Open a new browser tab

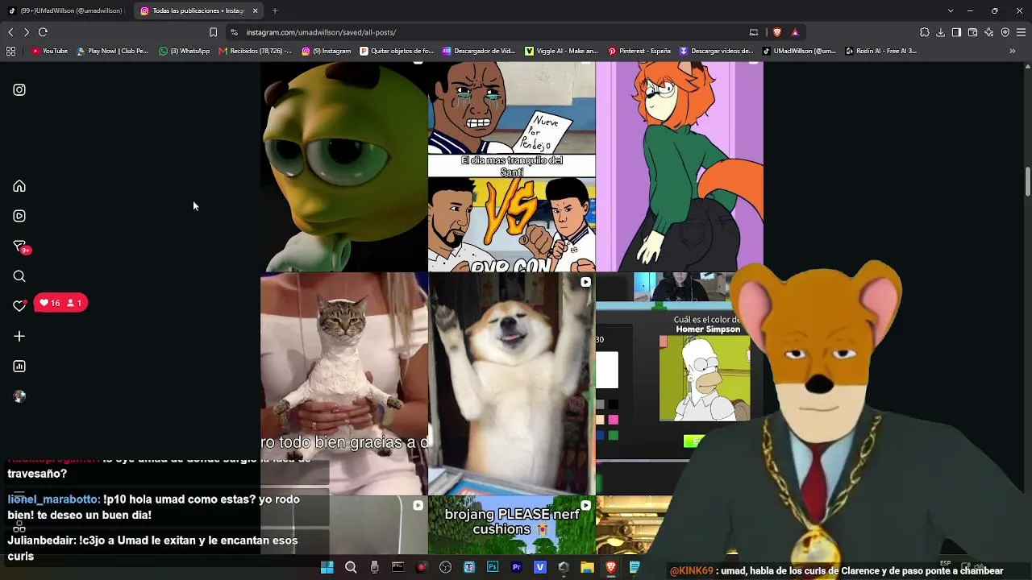[x=275, y=10]
